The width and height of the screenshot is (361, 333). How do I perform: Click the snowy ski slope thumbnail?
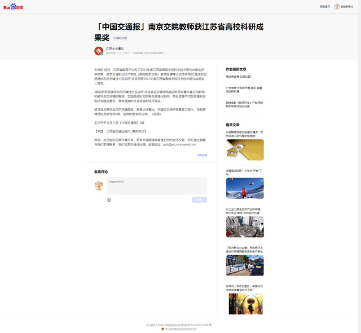click(x=244, y=188)
